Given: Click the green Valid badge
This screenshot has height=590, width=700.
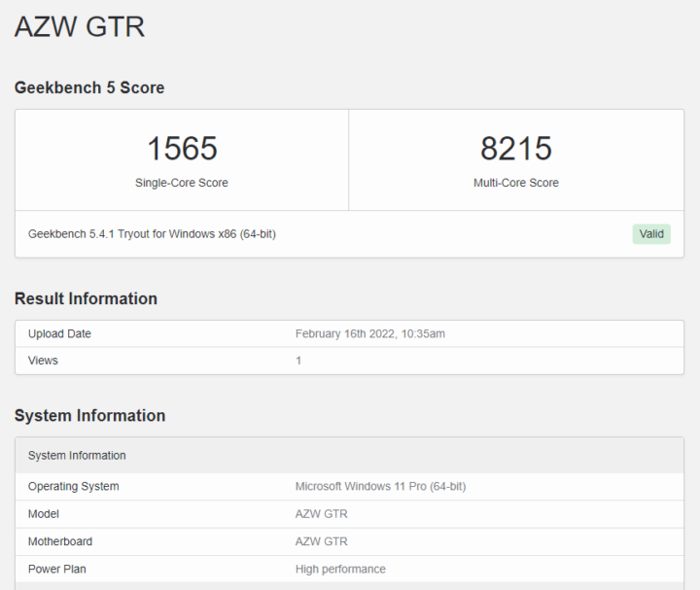Looking at the screenshot, I should point(651,234).
